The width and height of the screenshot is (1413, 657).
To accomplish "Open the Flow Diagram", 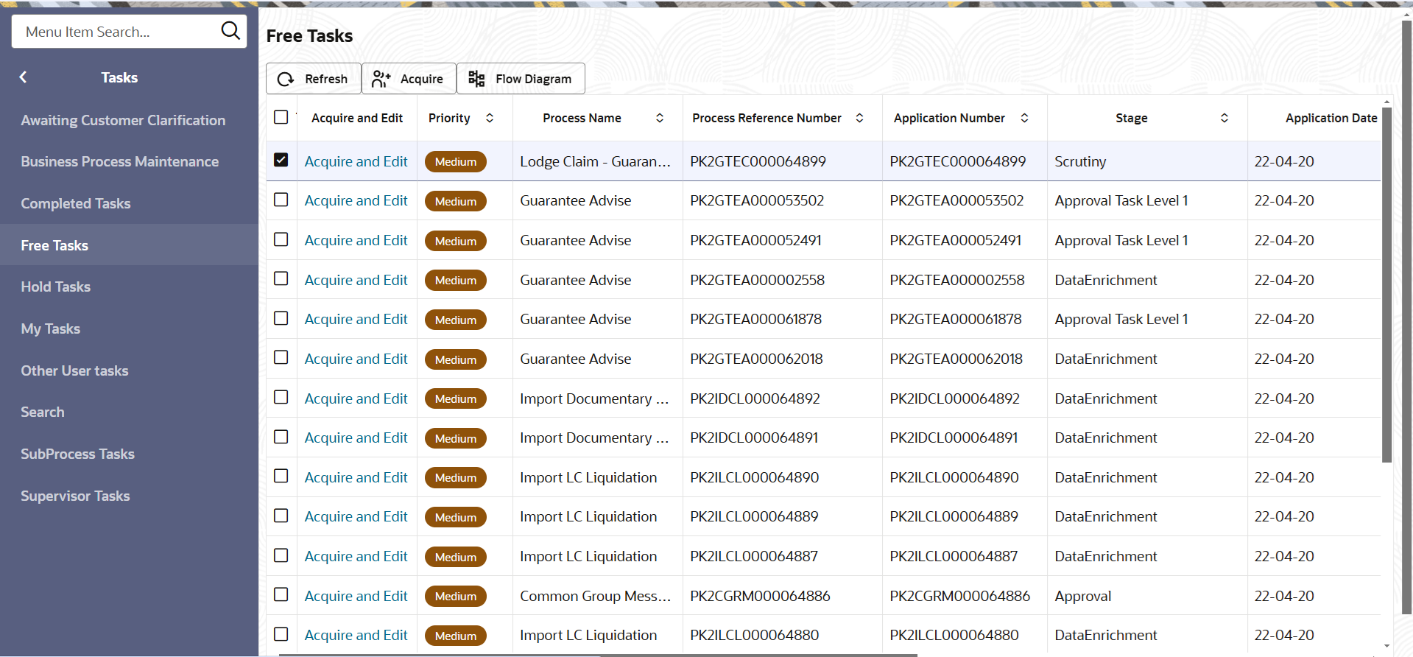I will (x=521, y=79).
